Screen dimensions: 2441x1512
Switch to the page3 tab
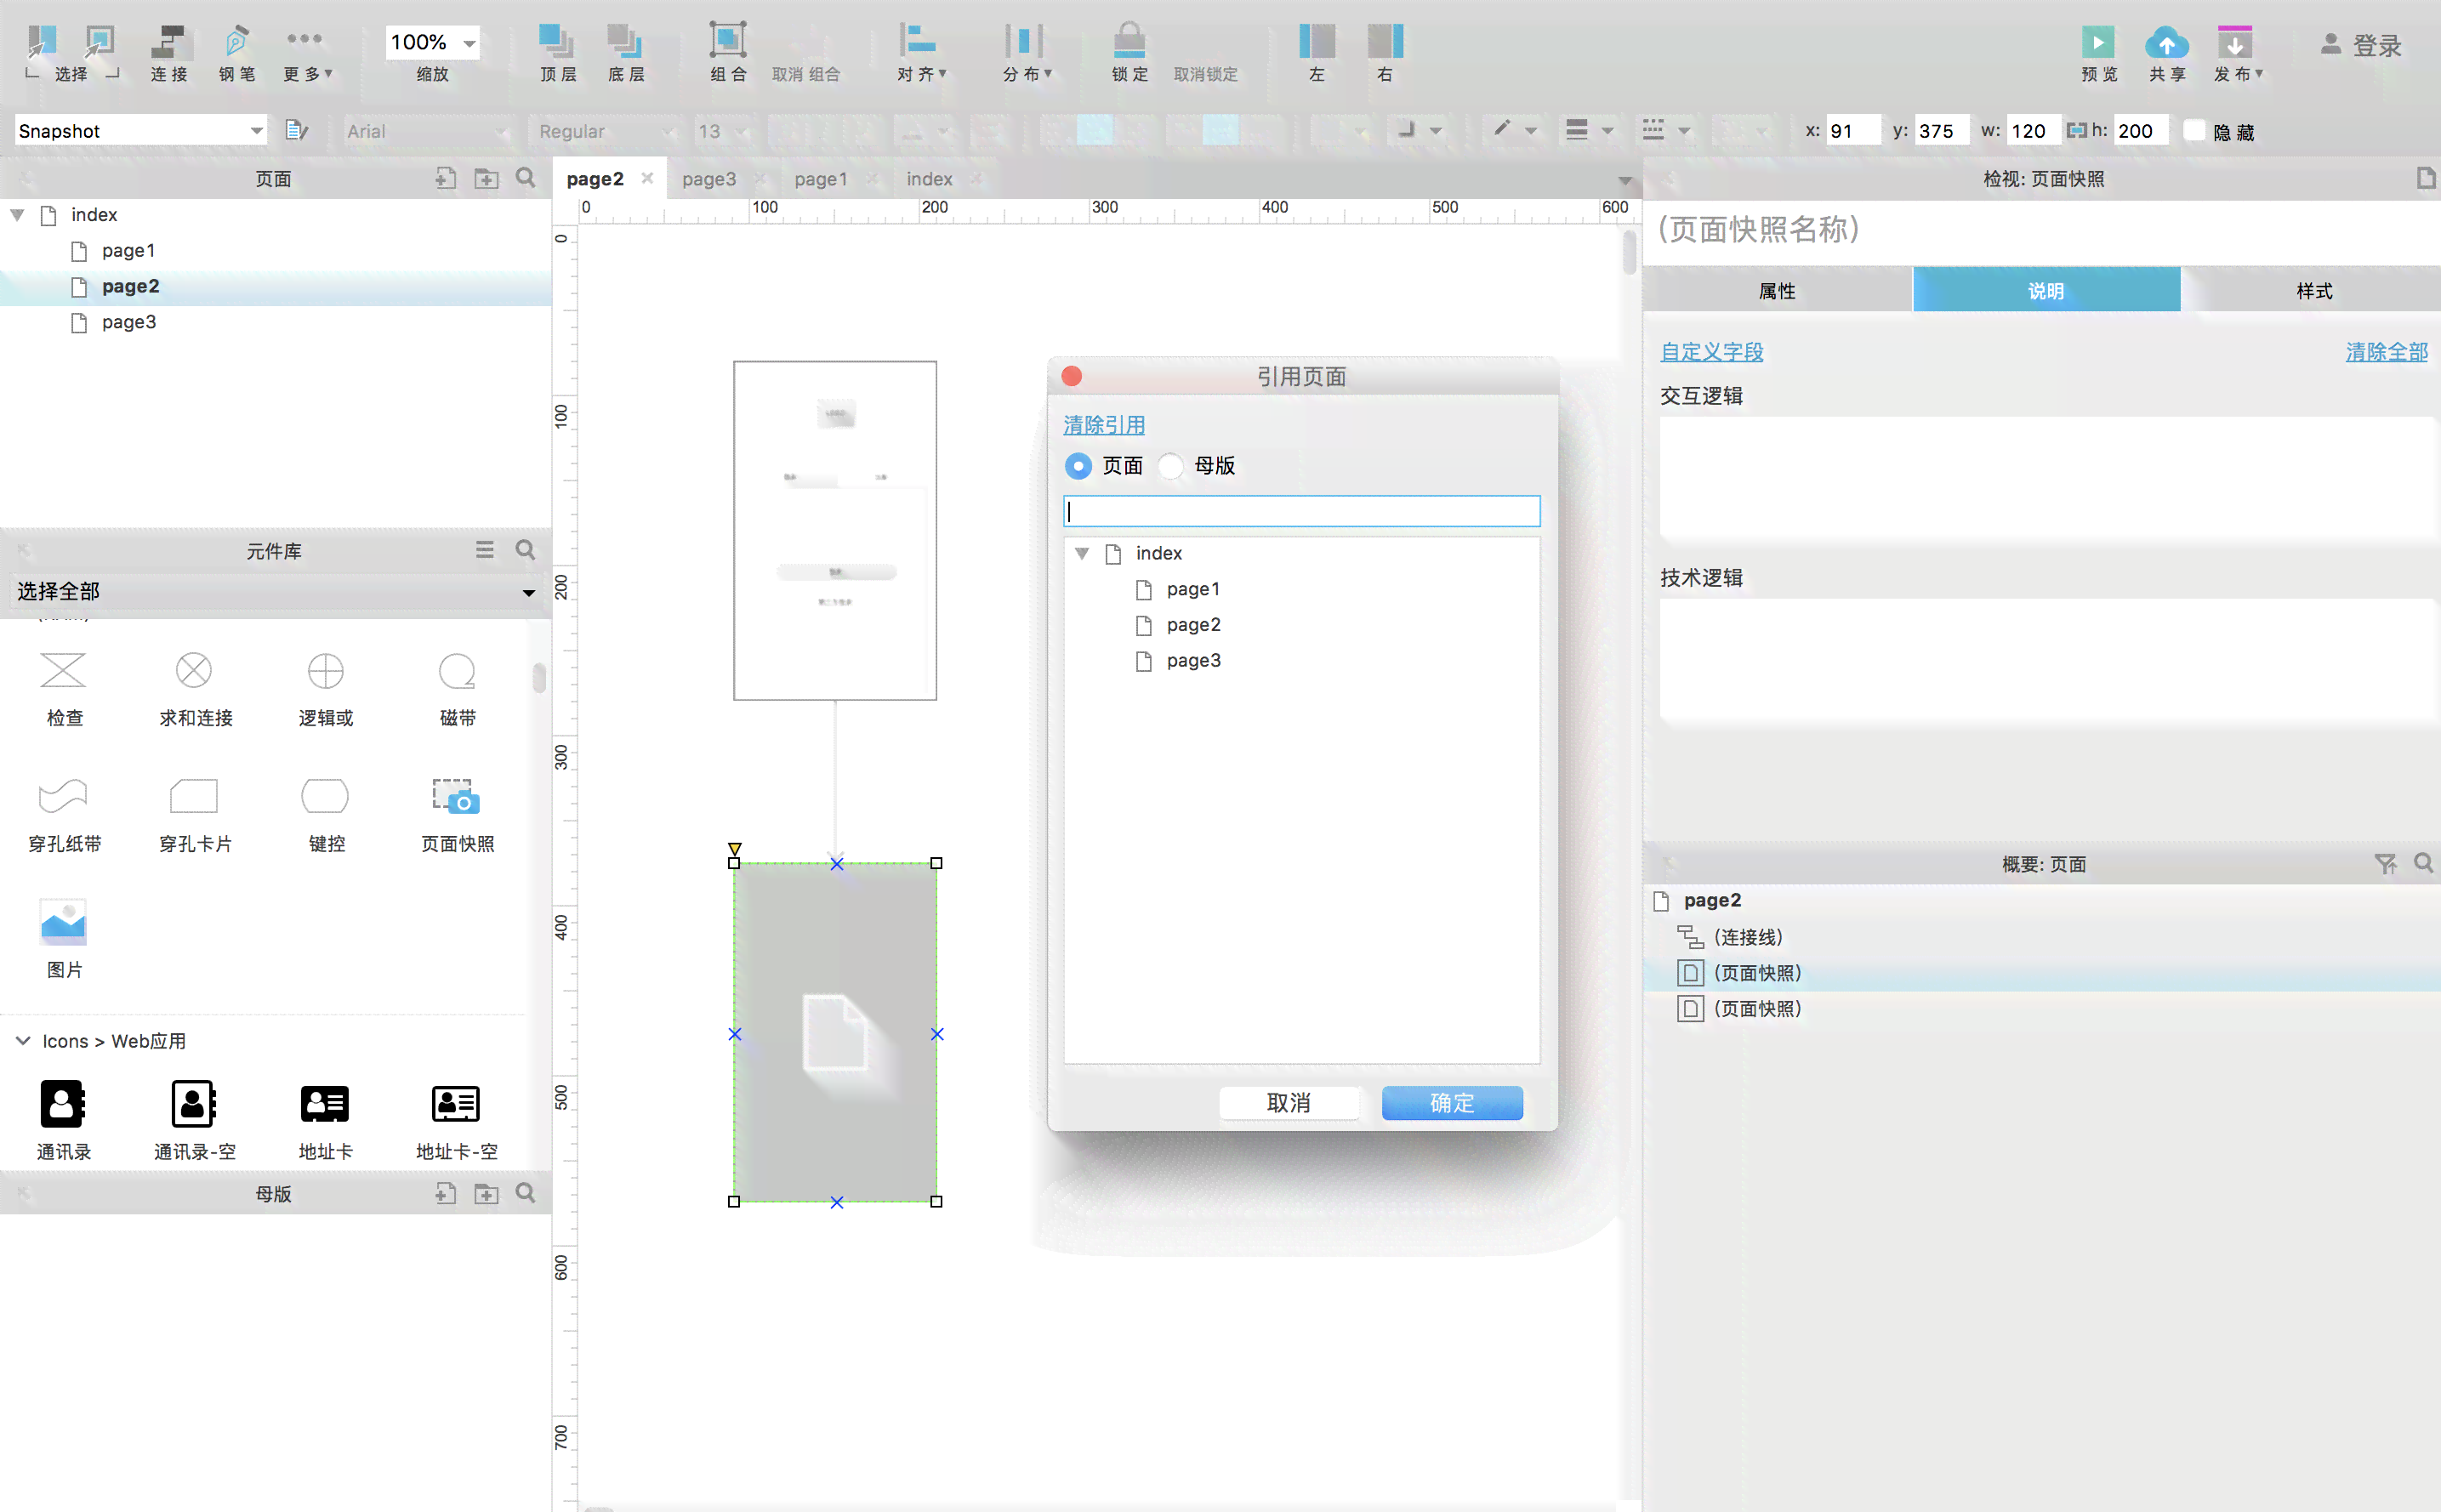click(708, 178)
